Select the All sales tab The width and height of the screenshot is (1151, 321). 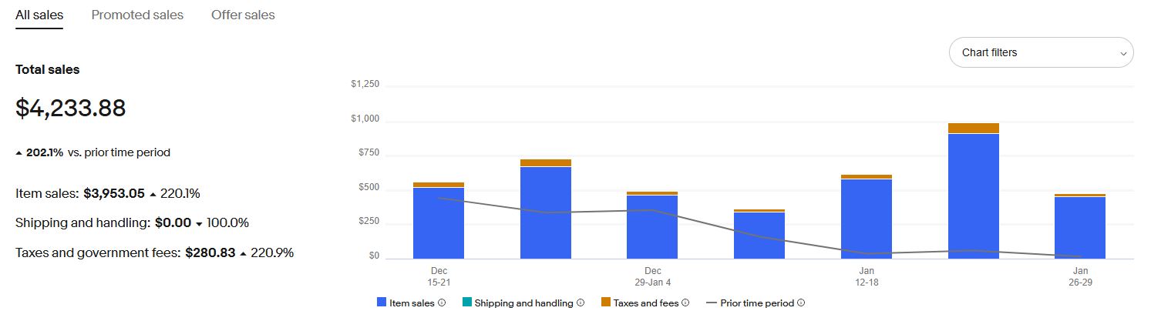pos(39,15)
